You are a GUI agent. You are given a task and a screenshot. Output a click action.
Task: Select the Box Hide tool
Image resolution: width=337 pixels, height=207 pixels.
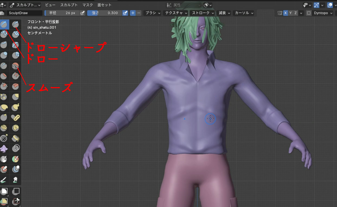click(x=15, y=191)
